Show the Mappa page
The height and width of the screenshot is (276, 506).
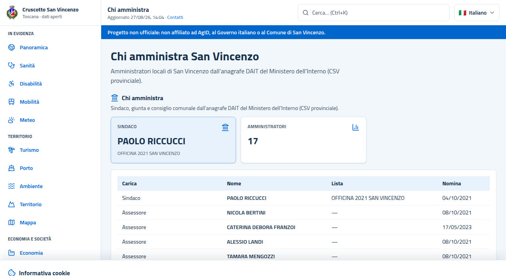50,223
